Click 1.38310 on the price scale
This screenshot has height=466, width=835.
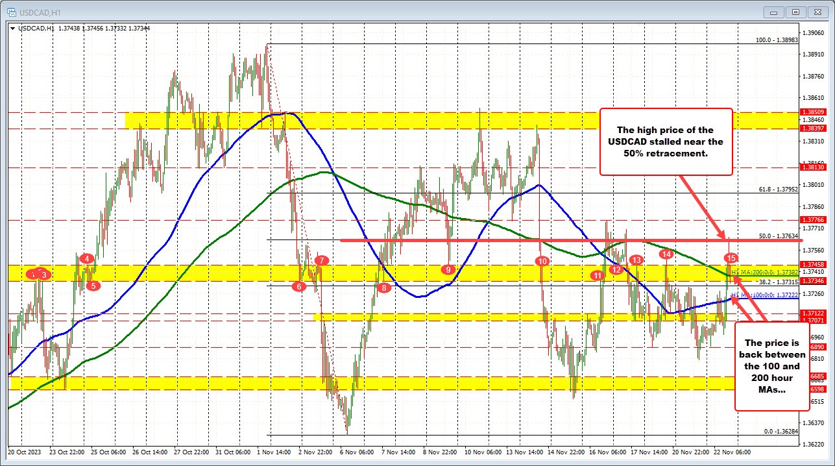[814, 141]
